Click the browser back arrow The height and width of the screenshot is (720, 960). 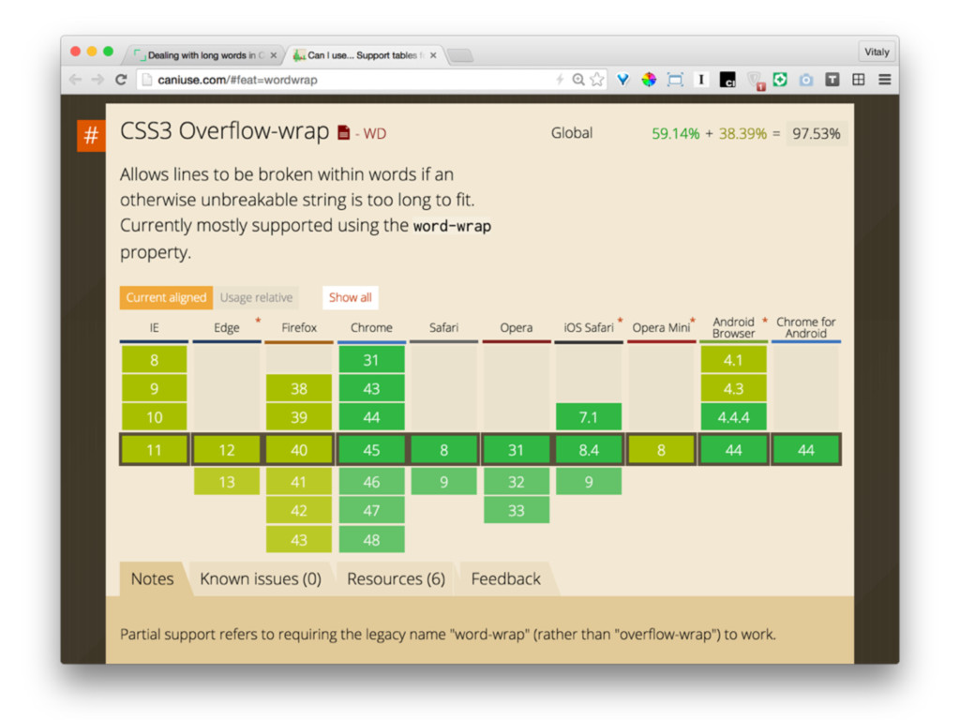point(75,80)
